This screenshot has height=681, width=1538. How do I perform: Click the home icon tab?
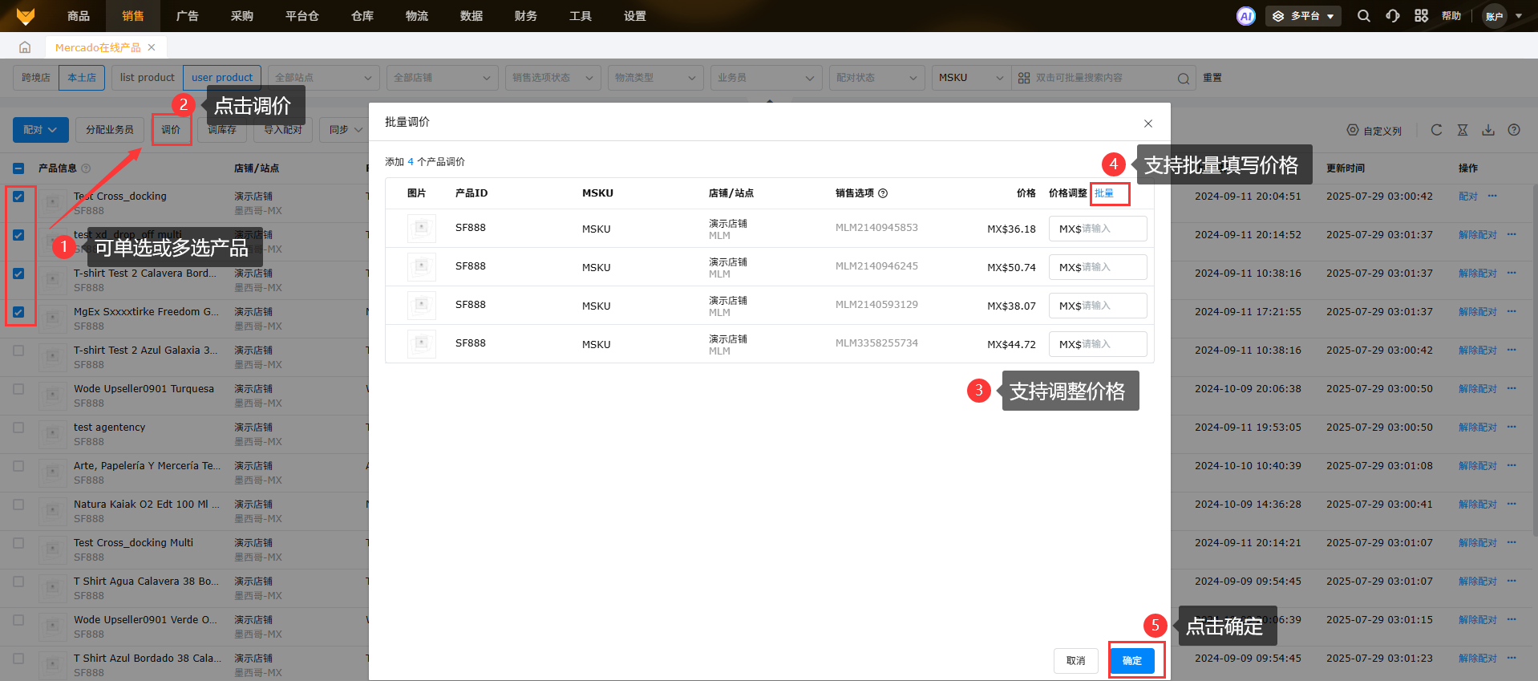coord(25,47)
